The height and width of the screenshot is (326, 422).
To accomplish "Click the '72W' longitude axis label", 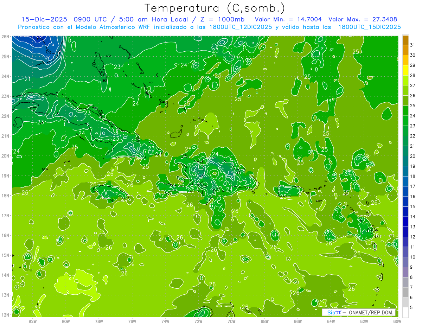I will tap(198, 321).
